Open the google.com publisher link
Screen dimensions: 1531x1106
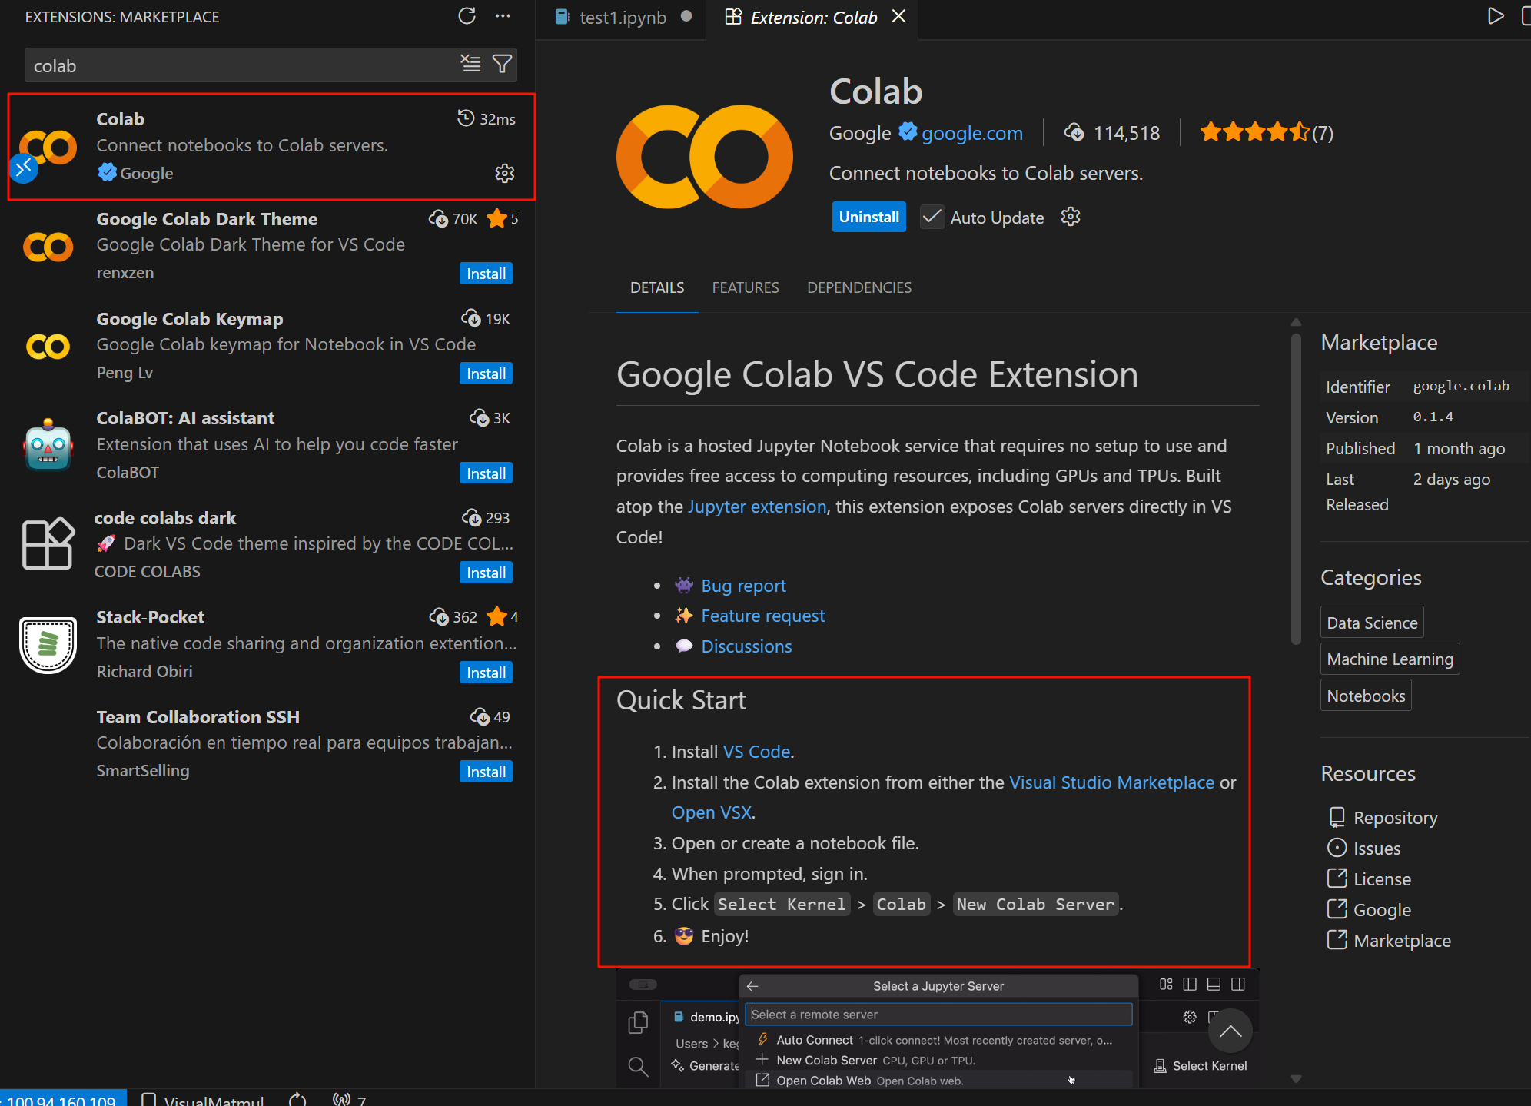[971, 133]
